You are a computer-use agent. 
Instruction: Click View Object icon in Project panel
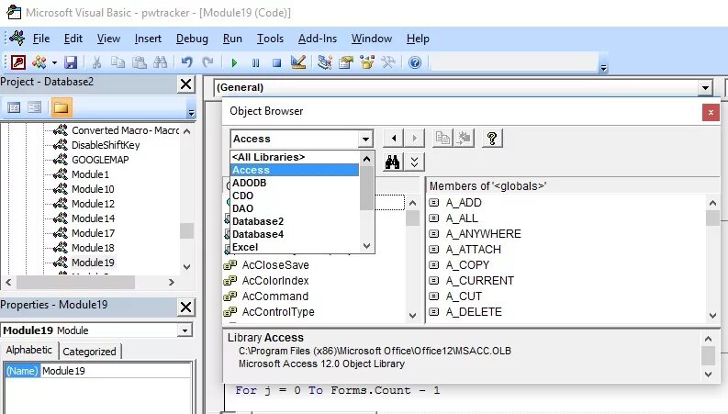click(x=34, y=107)
